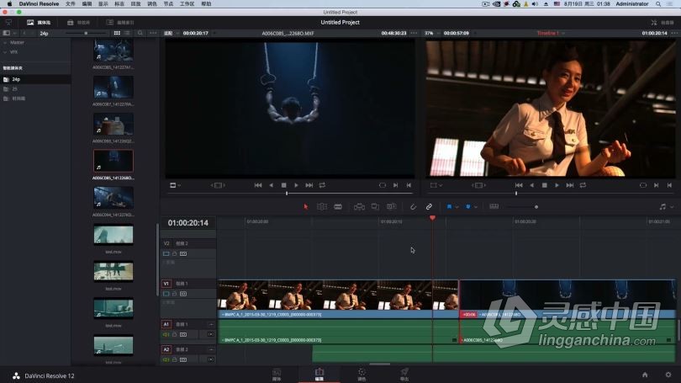
Task: Switch to the Deliver page
Action: (x=404, y=375)
